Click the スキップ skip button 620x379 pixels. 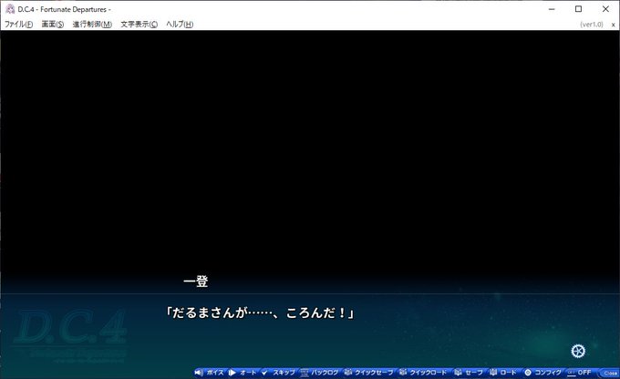(x=278, y=373)
